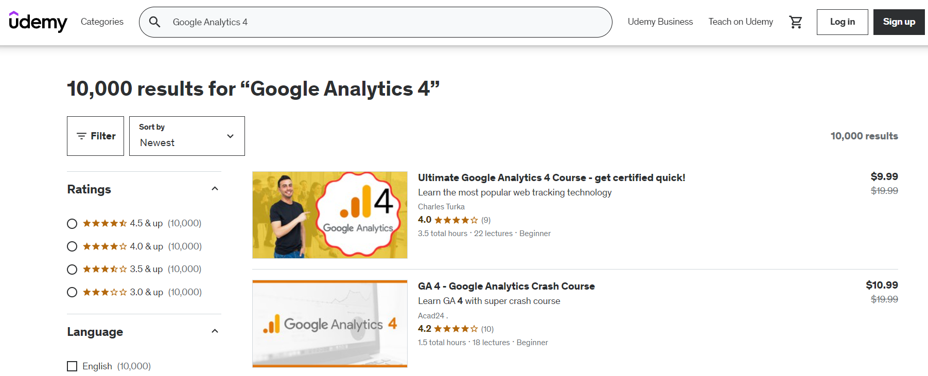Screen dimensions: 928x376
Task: Select the 4.5 & up rating filter
Action: tap(72, 223)
